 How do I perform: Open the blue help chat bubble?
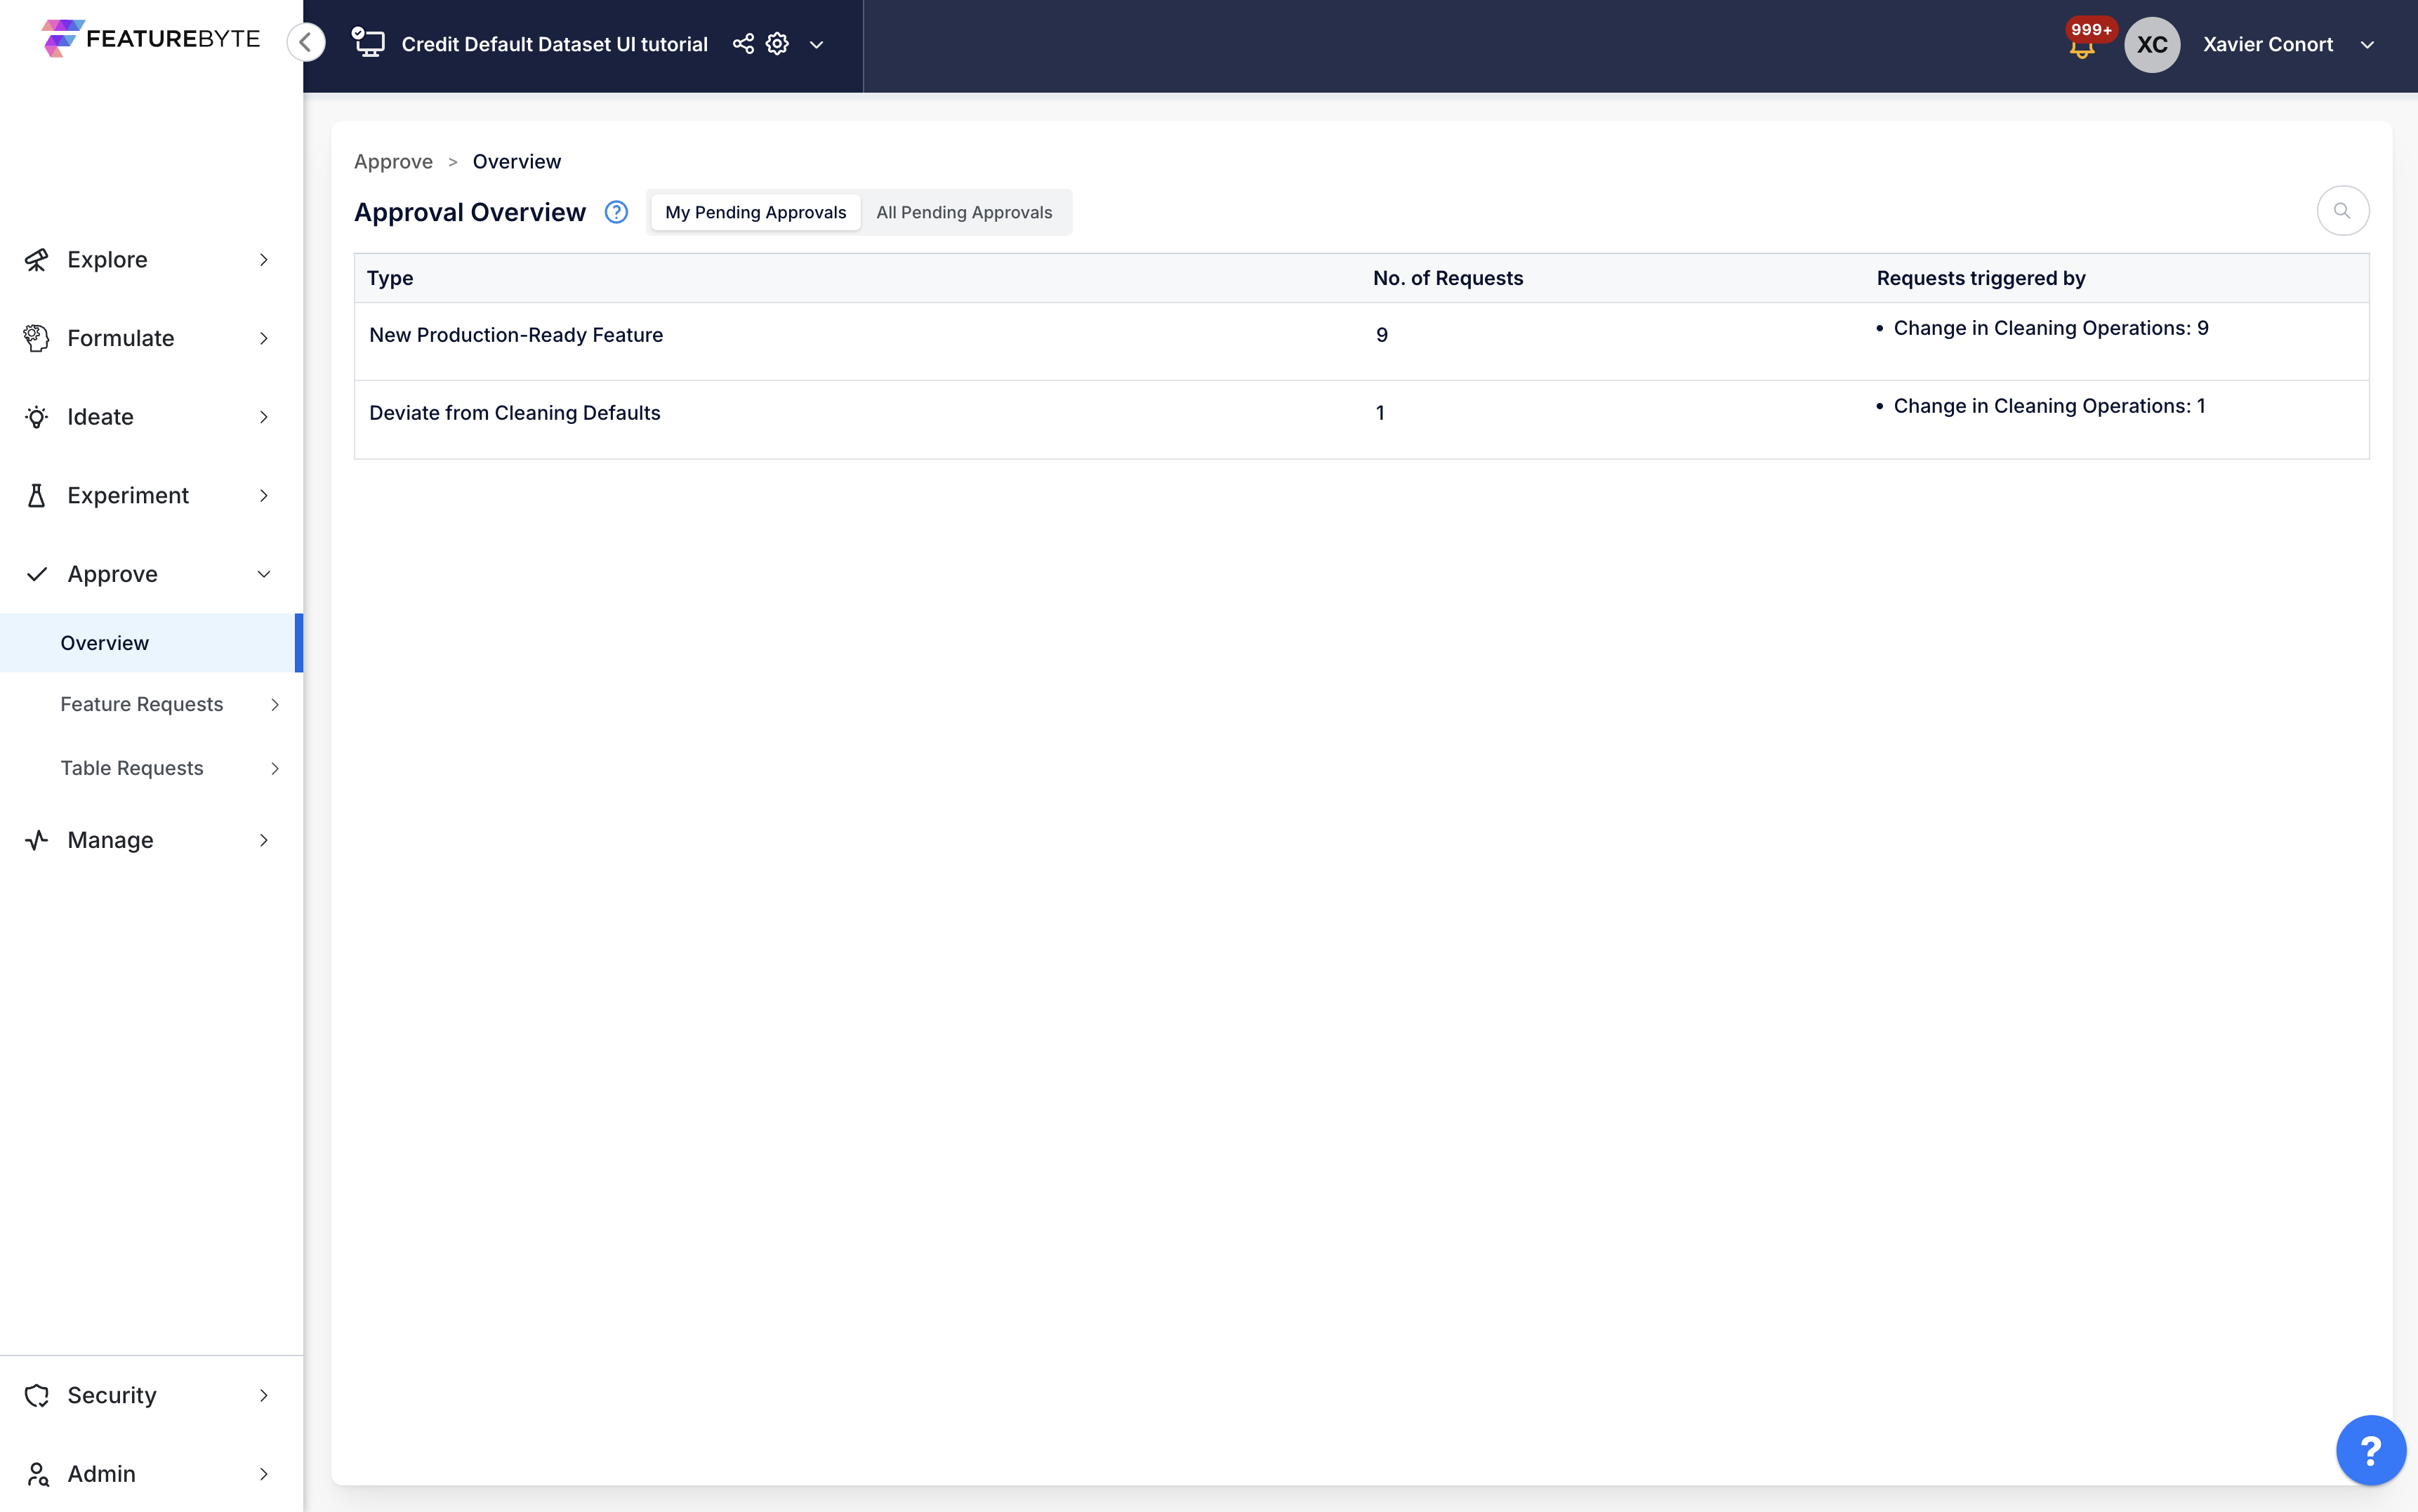(2370, 1449)
